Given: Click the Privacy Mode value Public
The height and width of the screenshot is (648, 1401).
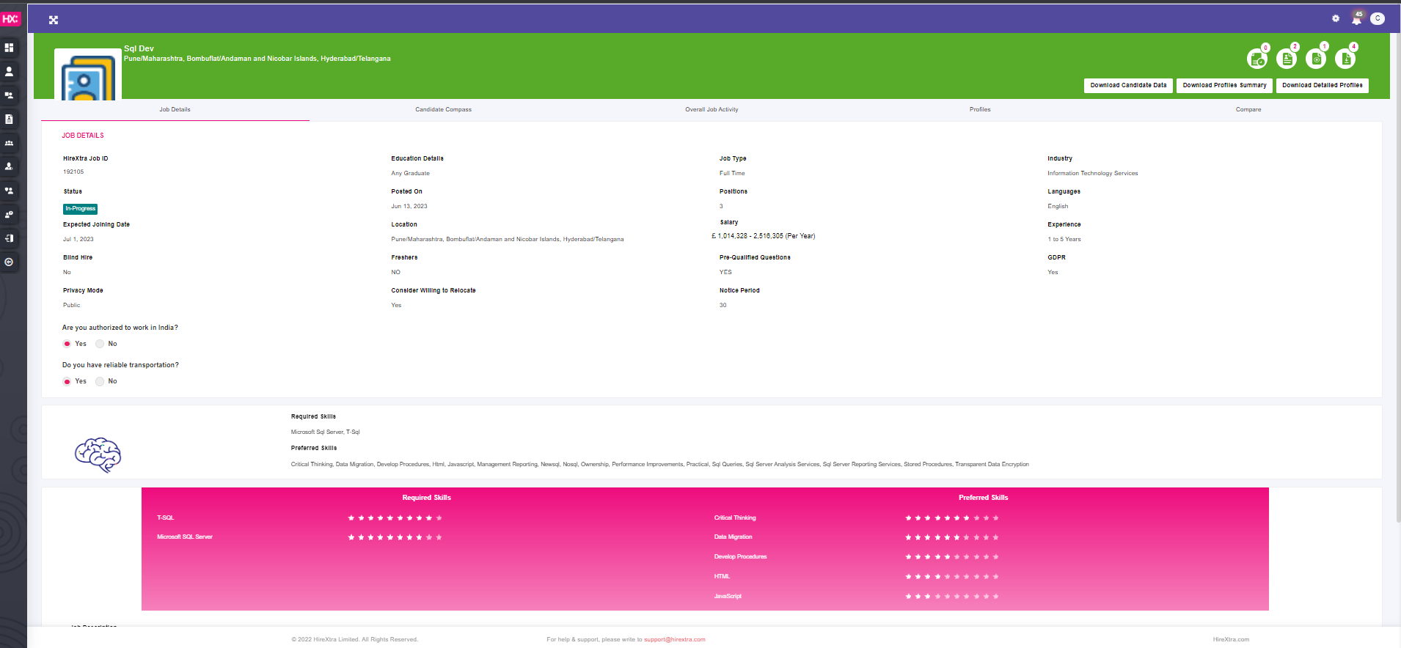Looking at the screenshot, I should point(71,306).
